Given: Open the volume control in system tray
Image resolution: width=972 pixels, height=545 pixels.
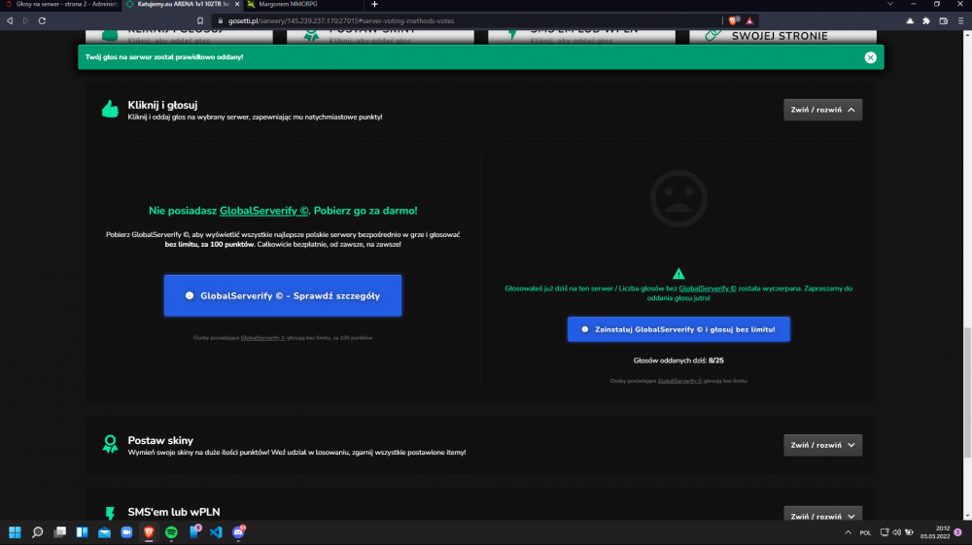Looking at the screenshot, I should point(896,532).
